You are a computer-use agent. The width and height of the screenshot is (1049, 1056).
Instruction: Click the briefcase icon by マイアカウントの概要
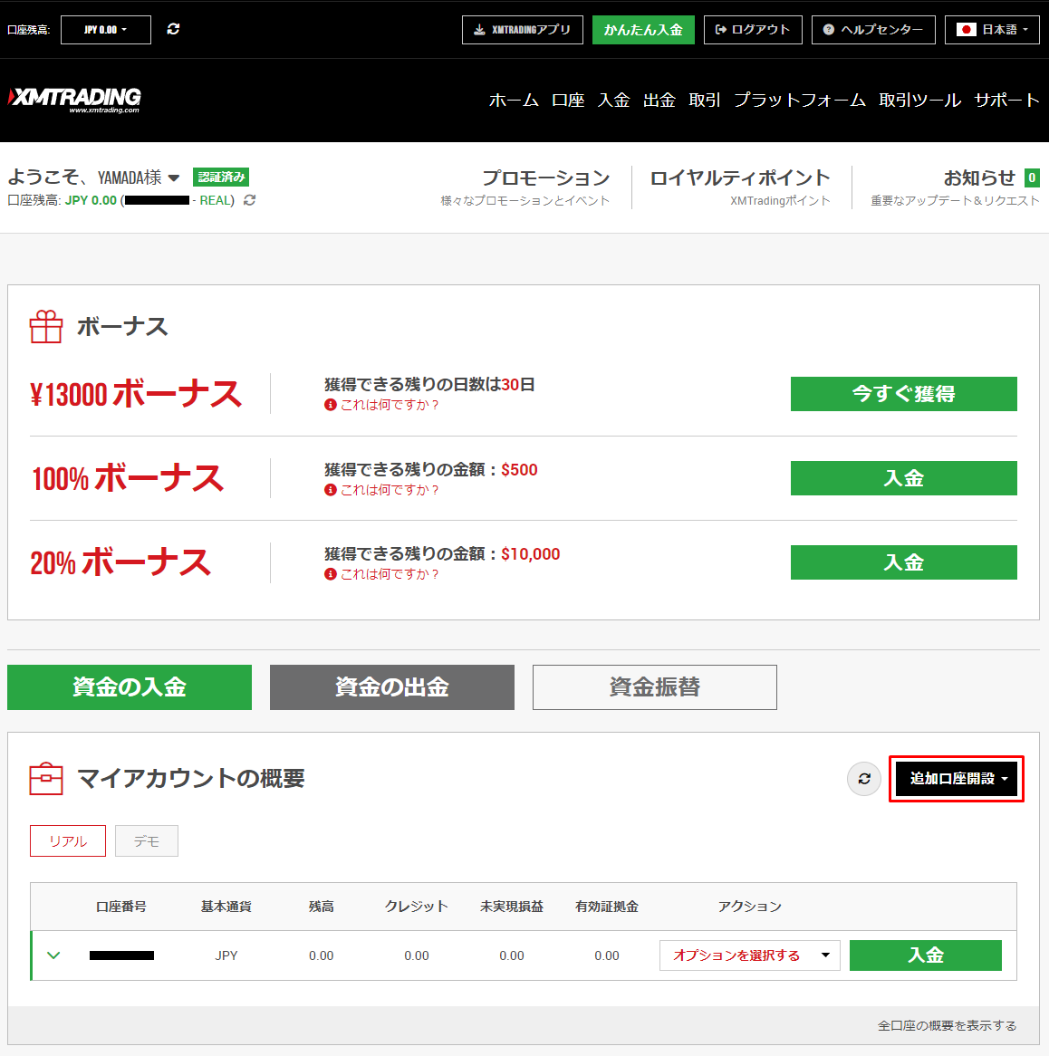click(x=46, y=779)
